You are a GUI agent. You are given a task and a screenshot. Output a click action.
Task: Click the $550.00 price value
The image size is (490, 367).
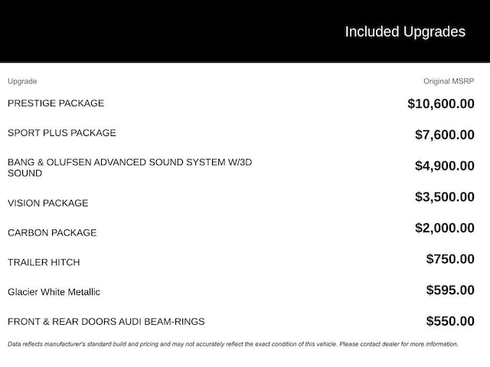450,321
